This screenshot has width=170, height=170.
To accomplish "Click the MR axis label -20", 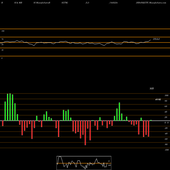I will point(166,128).
